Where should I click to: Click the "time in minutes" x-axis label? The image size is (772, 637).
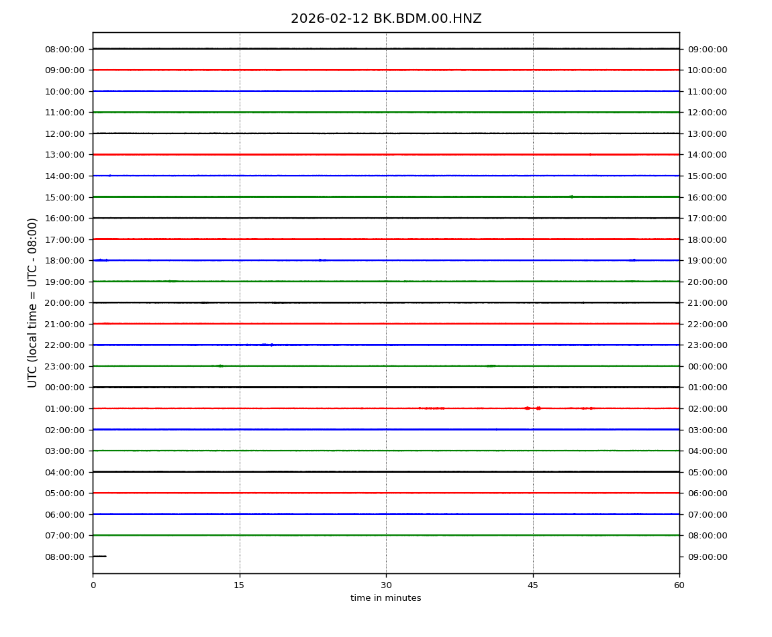(x=385, y=598)
